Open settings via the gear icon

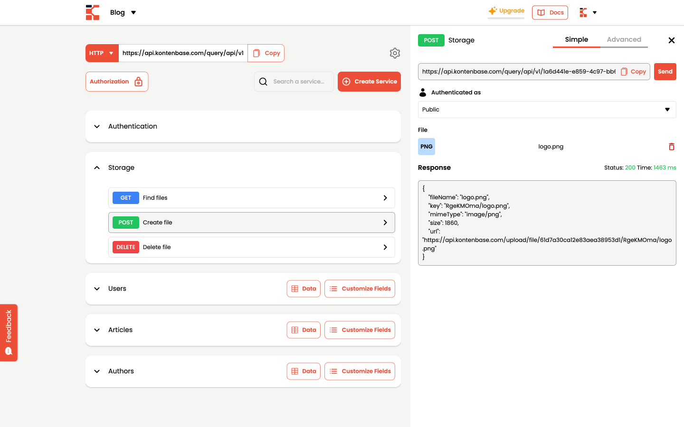point(395,53)
